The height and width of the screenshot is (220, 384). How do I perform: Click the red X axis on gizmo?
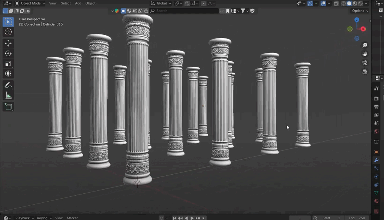(x=363, y=29)
